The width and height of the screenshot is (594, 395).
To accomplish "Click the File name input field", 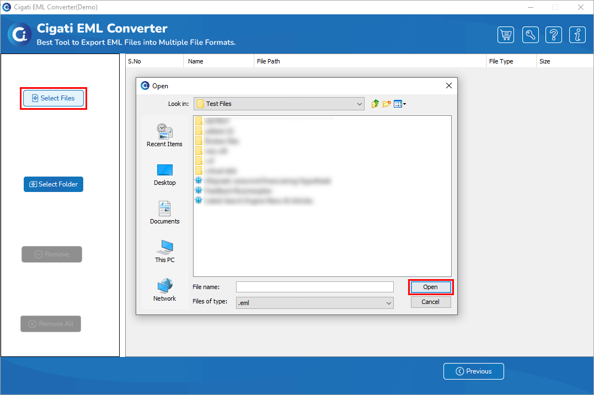I will pos(315,287).
